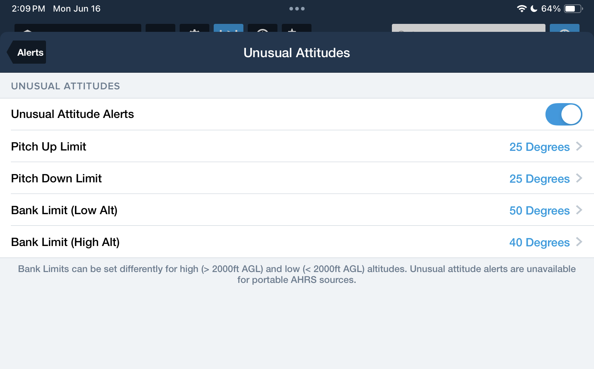The width and height of the screenshot is (594, 369).
Task: Focus the gray search field behind panel
Action: click(x=468, y=28)
